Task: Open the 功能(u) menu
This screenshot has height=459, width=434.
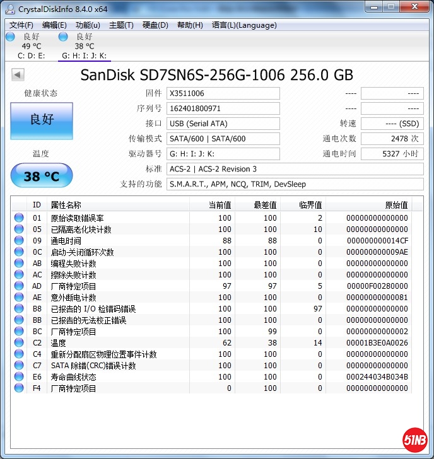Action: pyautogui.click(x=88, y=25)
